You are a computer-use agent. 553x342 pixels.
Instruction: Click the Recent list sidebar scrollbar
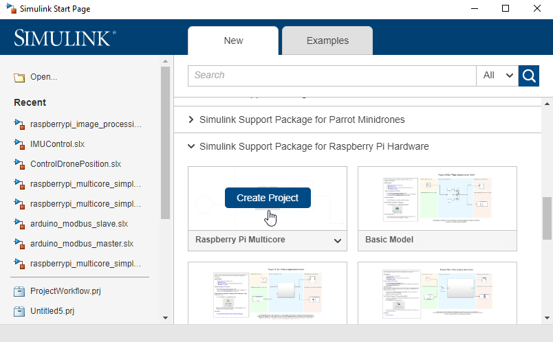click(165, 144)
